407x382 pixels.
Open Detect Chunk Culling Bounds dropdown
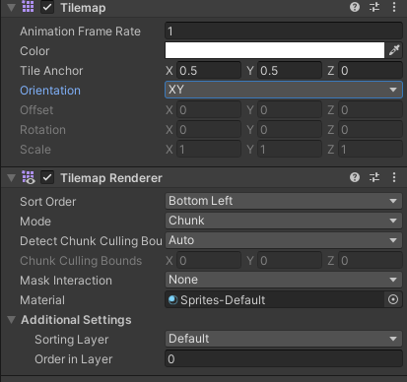click(284, 240)
